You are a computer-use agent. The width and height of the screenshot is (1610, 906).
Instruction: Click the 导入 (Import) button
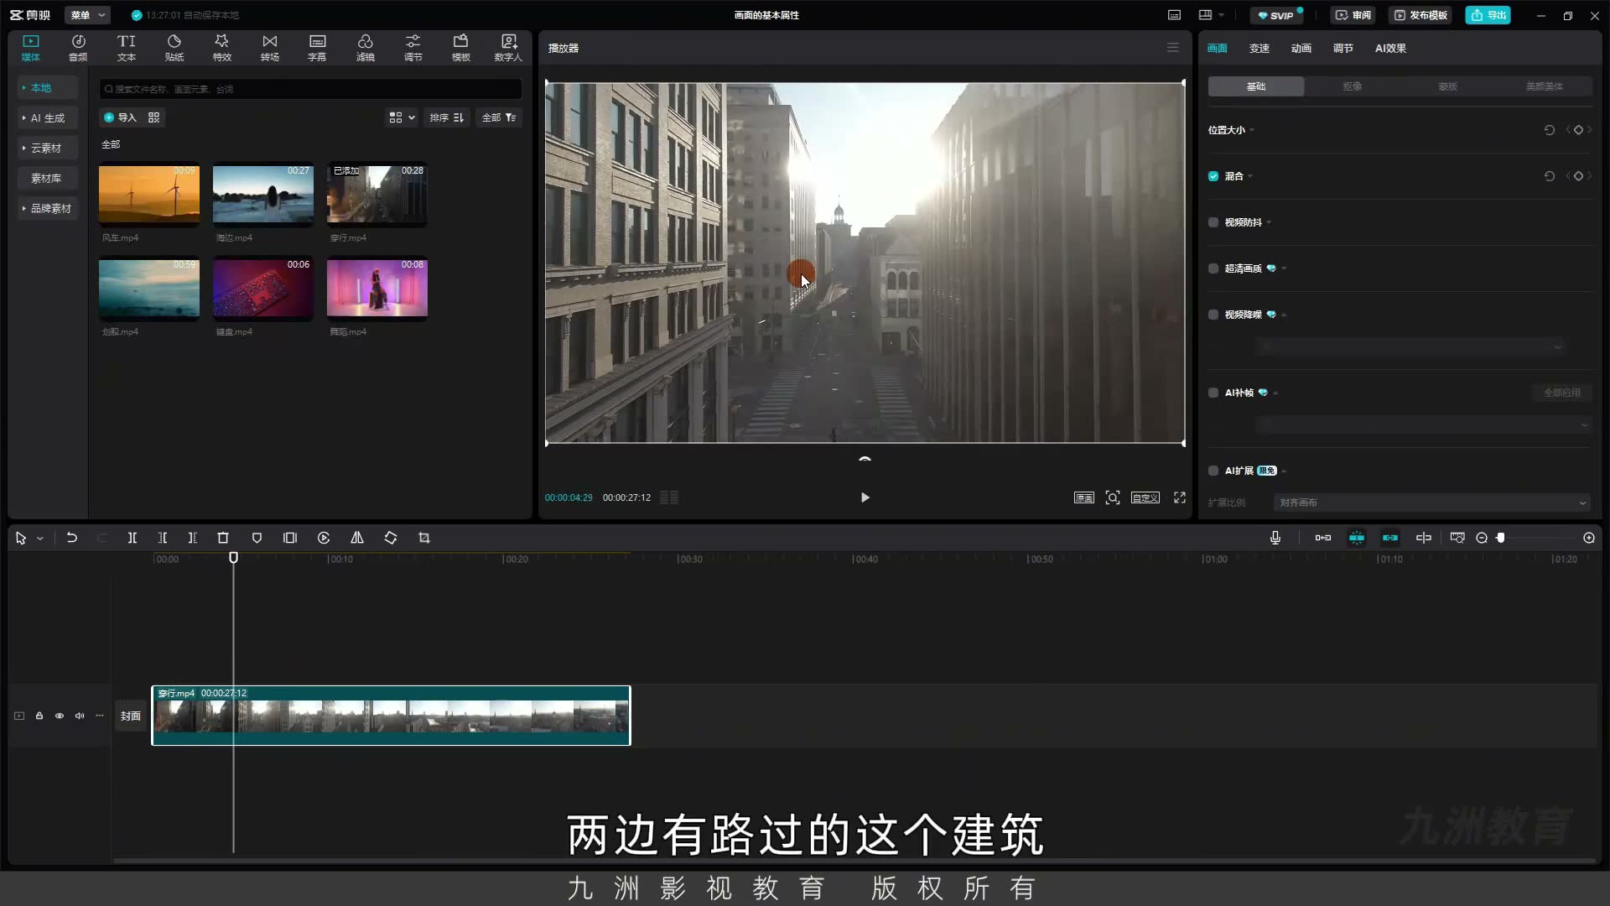click(120, 117)
